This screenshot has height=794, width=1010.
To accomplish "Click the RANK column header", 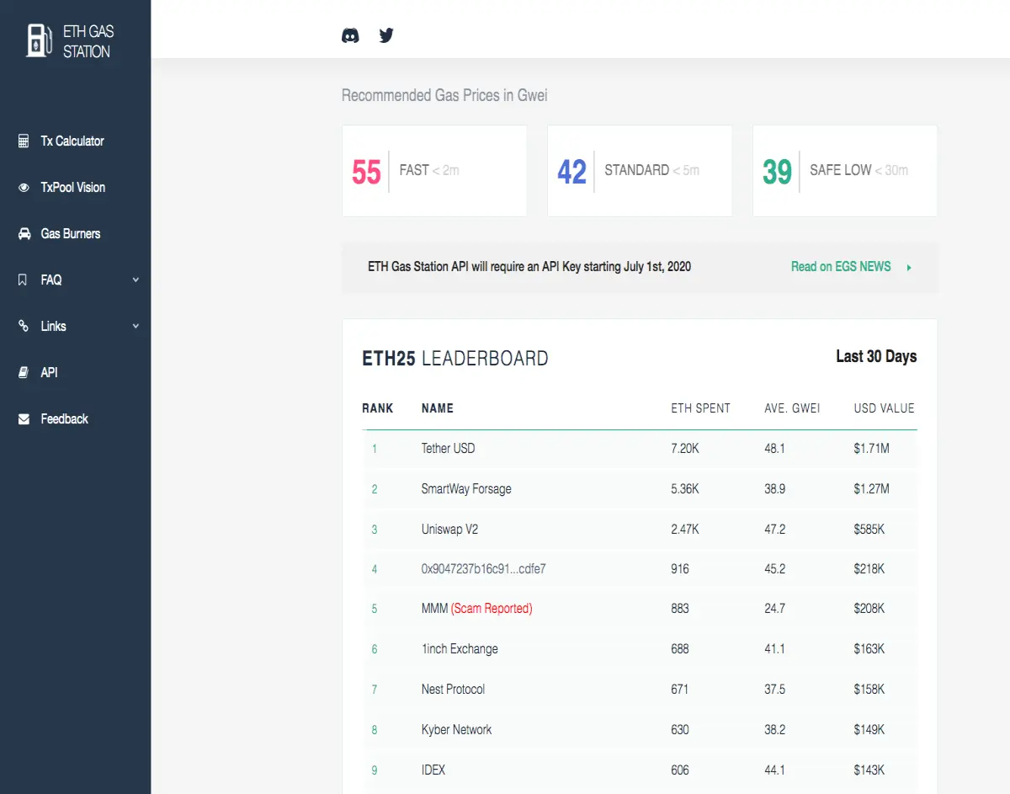I will pyautogui.click(x=378, y=408).
